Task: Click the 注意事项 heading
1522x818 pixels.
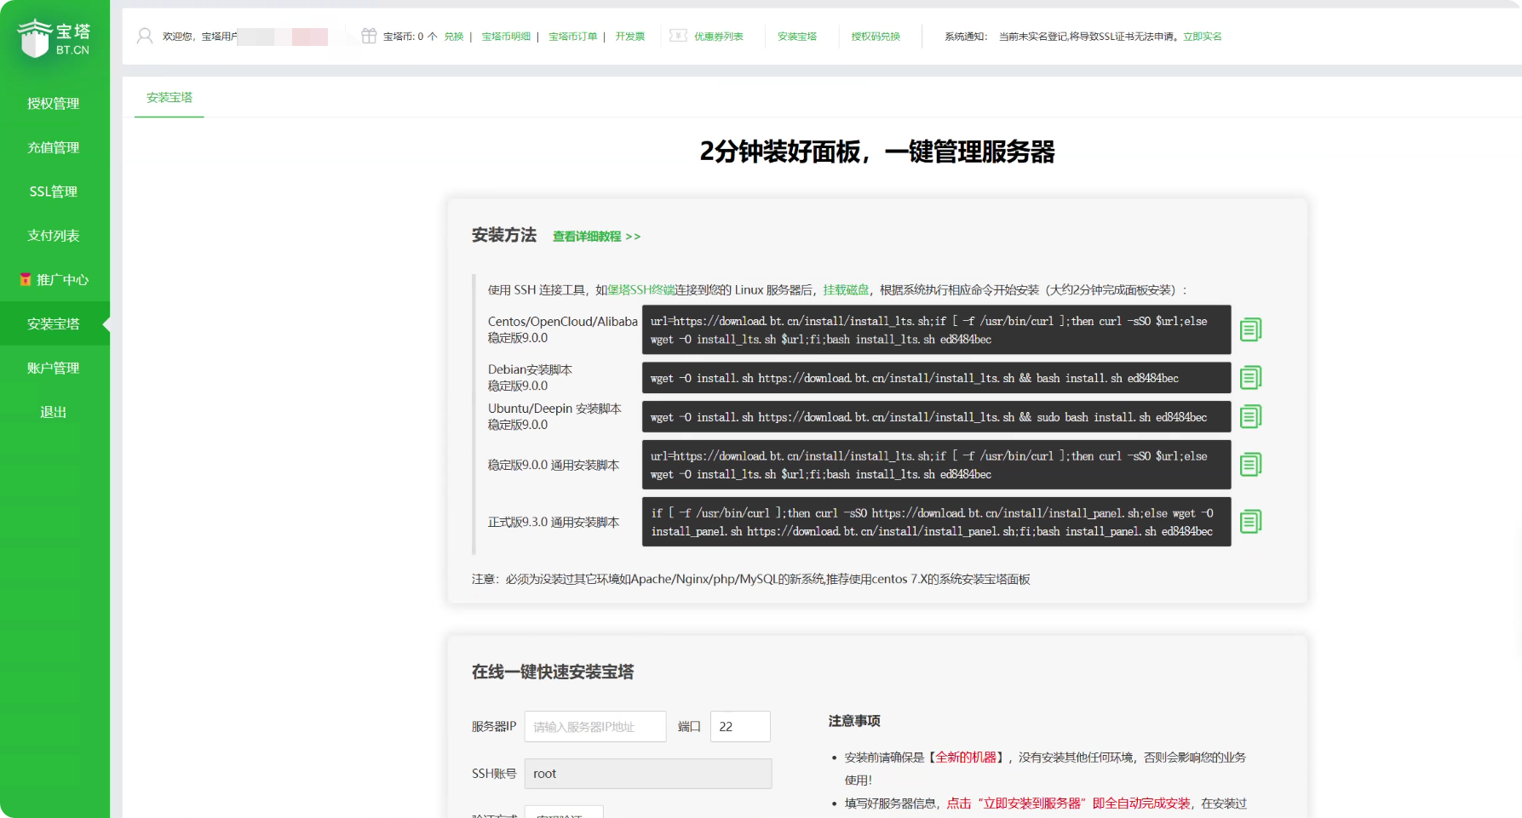Action: [x=854, y=721]
